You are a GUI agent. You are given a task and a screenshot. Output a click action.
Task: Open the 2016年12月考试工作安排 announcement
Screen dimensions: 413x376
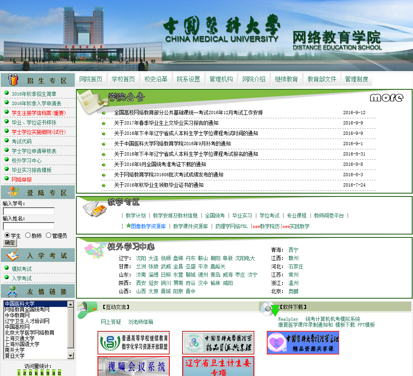tap(188, 113)
